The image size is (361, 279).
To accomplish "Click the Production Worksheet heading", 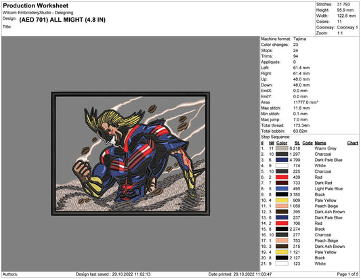I will (36, 5).
